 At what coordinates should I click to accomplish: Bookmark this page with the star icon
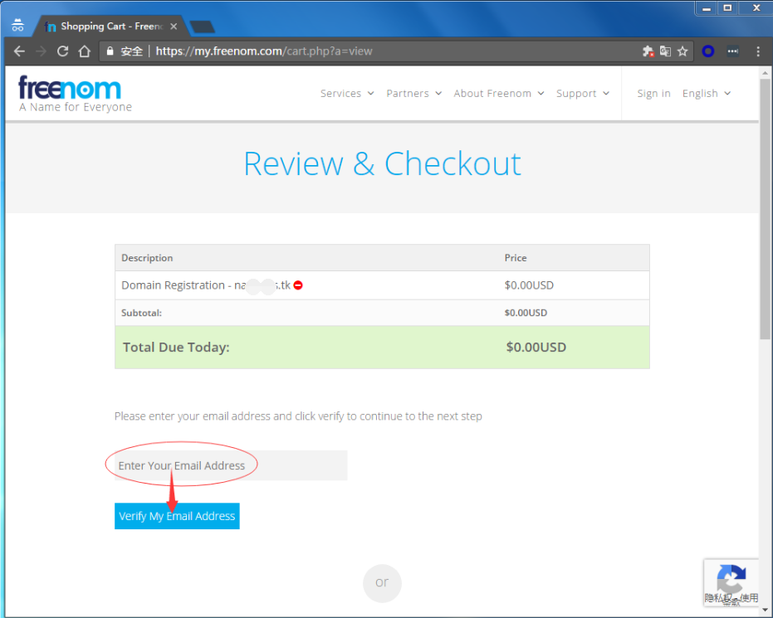pos(682,51)
